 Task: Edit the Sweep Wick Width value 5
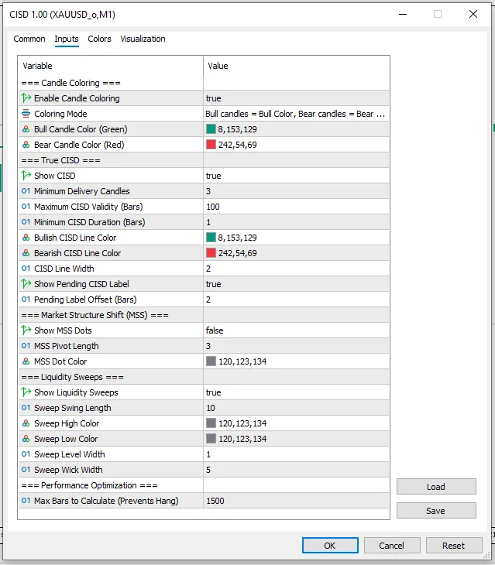point(296,470)
